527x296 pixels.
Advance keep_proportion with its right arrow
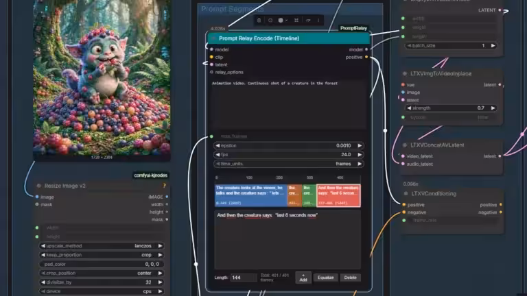[160, 255]
